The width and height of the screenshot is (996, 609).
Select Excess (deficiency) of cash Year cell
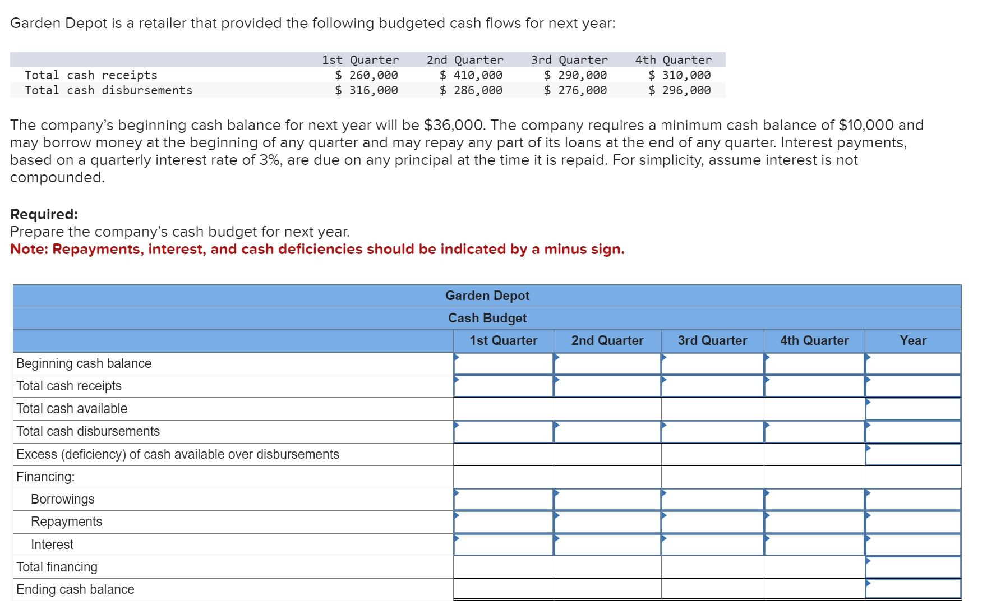pos(913,454)
